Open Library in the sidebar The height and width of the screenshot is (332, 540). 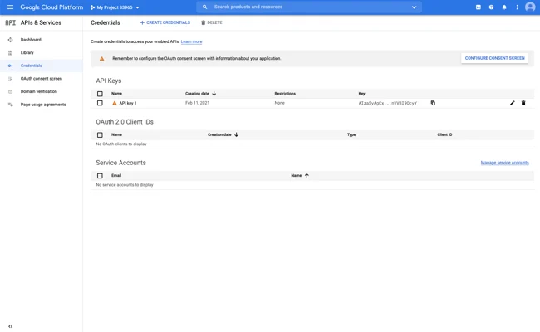[x=27, y=52]
